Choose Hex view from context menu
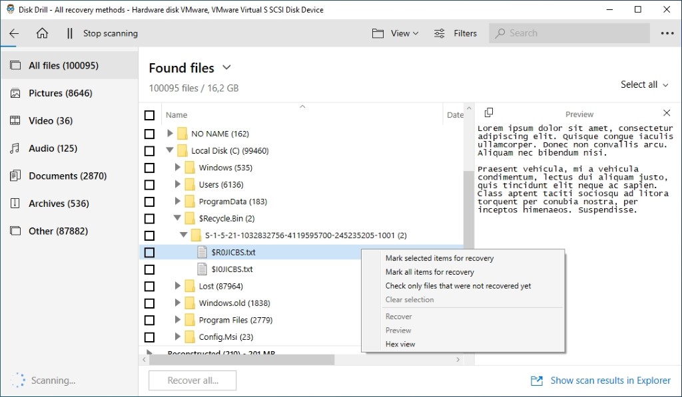 tap(400, 344)
